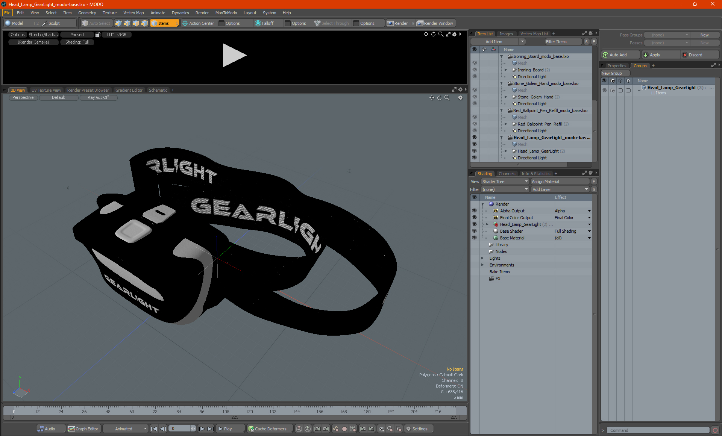Click the auto-key curve icon
Viewport: 722px width, 436px height.
[335, 429]
